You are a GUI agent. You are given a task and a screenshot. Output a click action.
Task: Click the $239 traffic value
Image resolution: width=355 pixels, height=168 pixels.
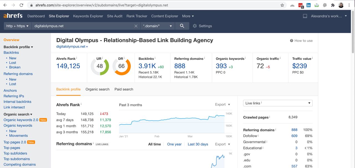point(300,66)
